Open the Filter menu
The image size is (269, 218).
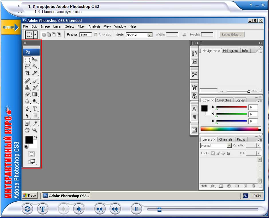click(x=81, y=26)
